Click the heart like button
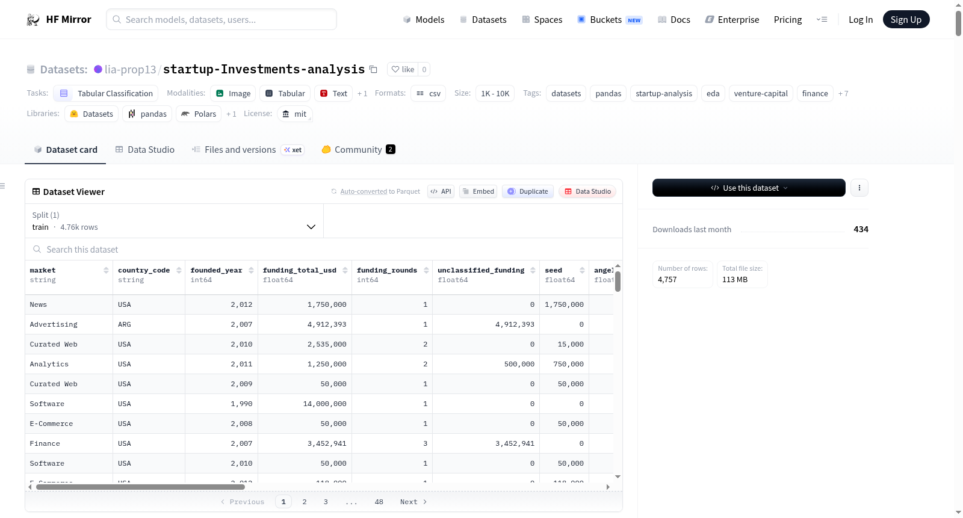 [403, 69]
